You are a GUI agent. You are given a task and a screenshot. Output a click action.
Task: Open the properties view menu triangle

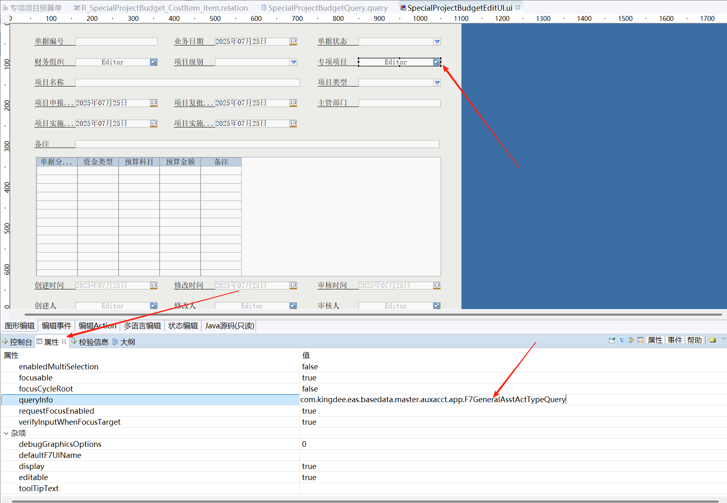724,339
